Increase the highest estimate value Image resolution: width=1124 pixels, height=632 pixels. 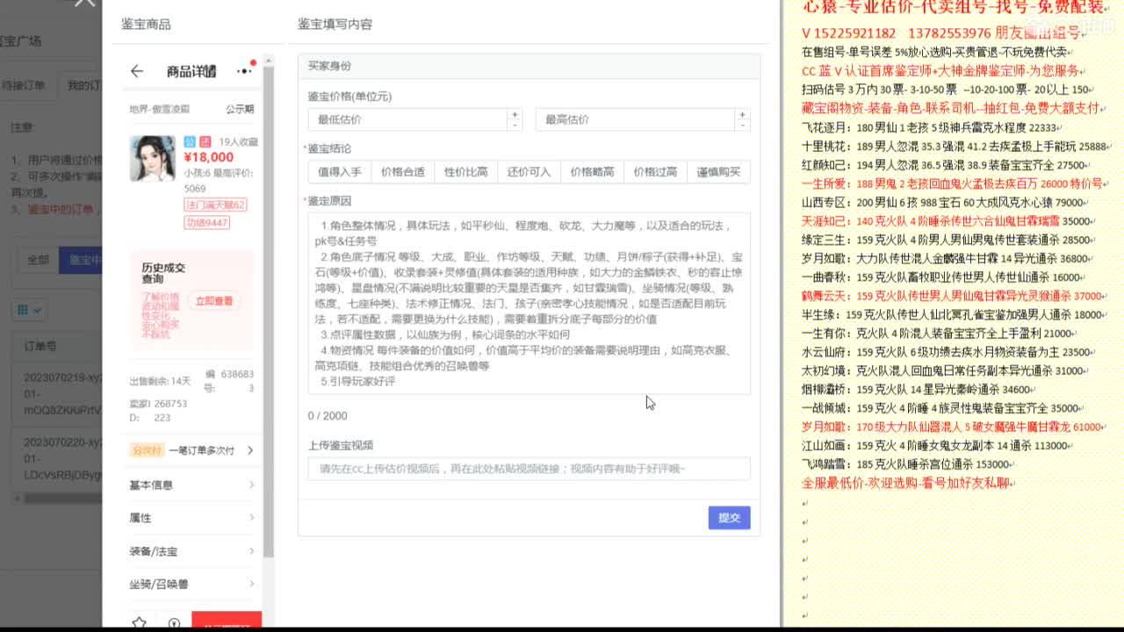(743, 115)
